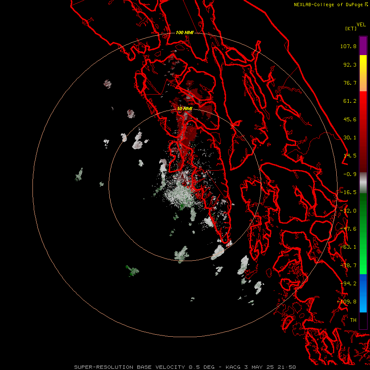
Task: Select the 107.8 velocity scale value
Action: coord(348,46)
